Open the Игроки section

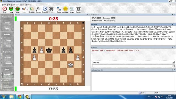click(x=8, y=57)
